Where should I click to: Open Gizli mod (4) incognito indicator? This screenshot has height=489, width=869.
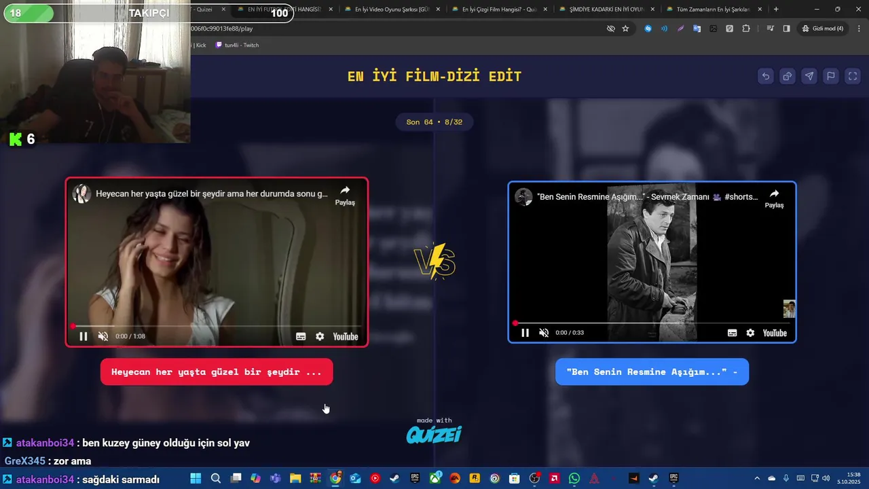click(x=823, y=29)
